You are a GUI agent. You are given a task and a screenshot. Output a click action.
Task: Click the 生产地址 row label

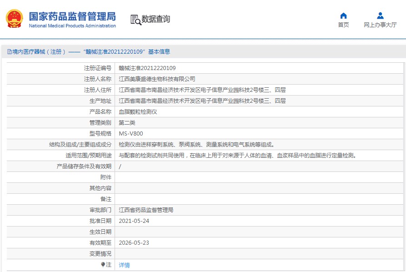[x=100, y=101]
